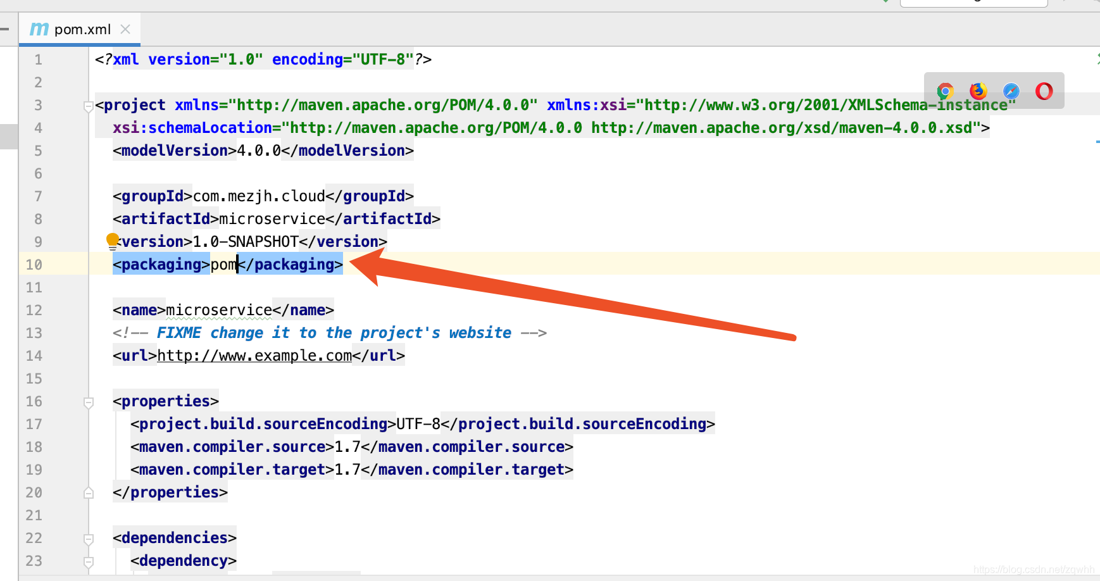
Task: Click the opening packaging tag
Action: [x=161, y=265]
